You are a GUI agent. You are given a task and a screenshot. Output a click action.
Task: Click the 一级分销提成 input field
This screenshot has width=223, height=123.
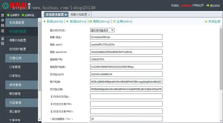126,119
